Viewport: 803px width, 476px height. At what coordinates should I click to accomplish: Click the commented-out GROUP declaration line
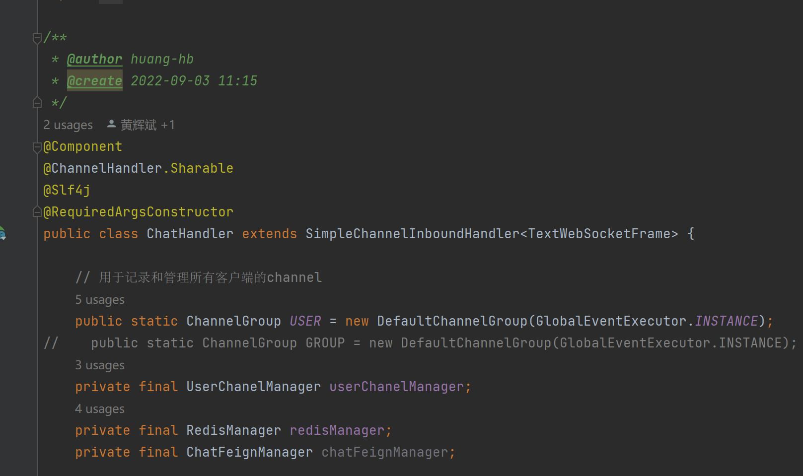[420, 343]
